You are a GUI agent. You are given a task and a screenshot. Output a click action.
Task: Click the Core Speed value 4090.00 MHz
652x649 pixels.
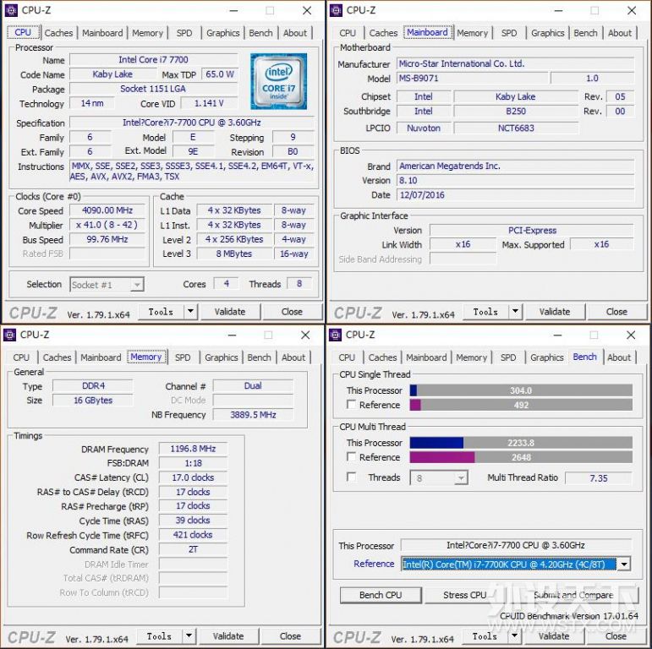point(107,210)
